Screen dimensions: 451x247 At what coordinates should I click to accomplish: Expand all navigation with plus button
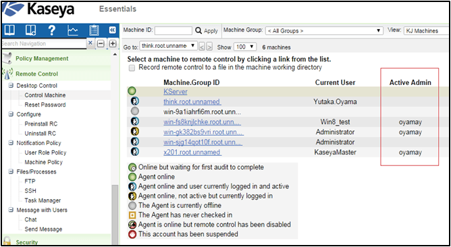113,43
